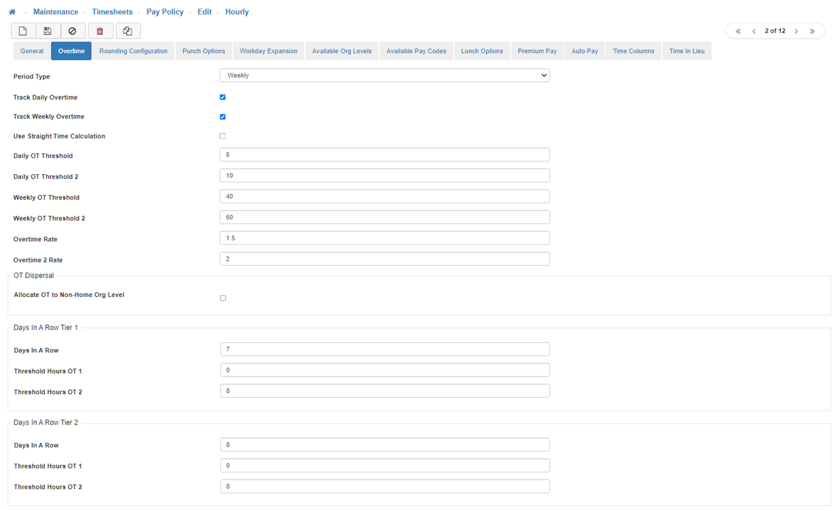Jump to the last record
The width and height of the screenshot is (834, 510).
point(812,31)
